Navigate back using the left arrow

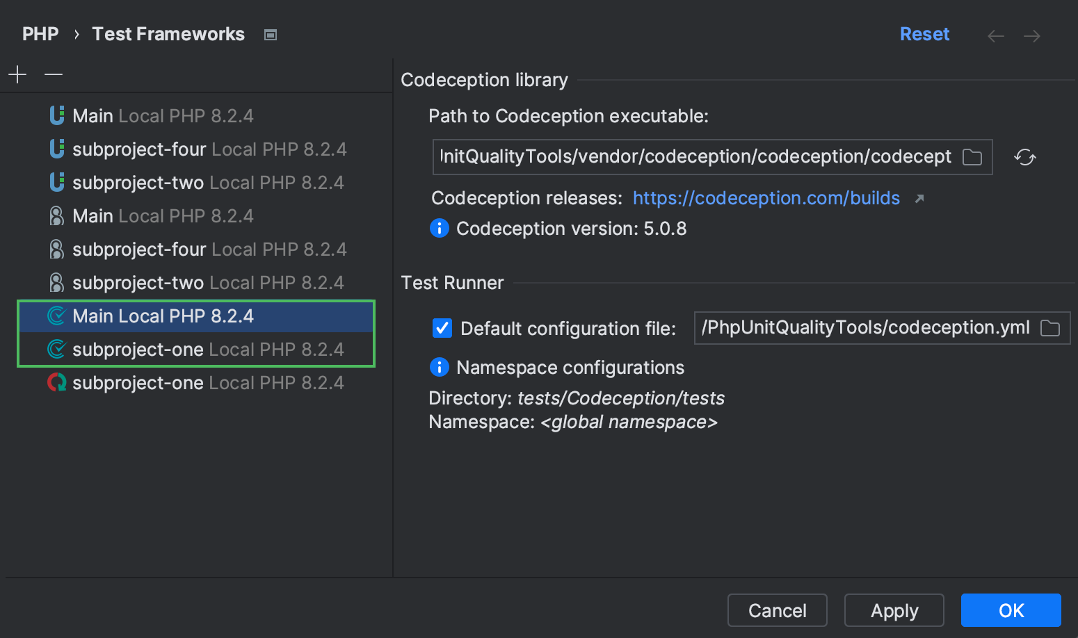pos(995,35)
